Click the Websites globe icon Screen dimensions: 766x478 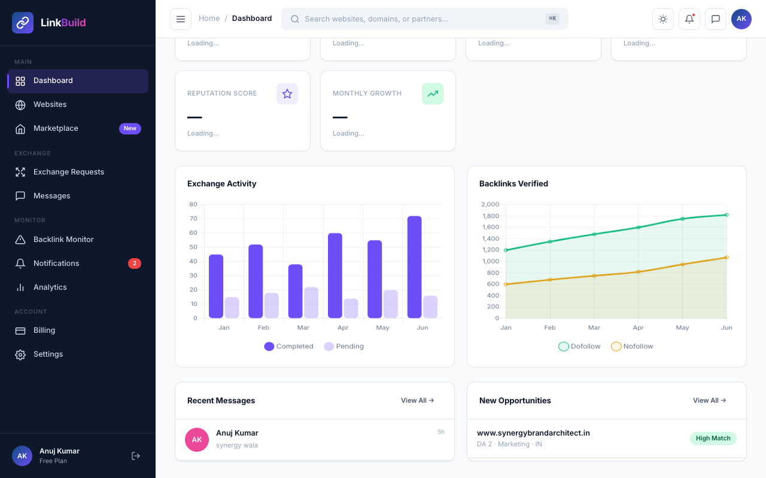[20, 105]
